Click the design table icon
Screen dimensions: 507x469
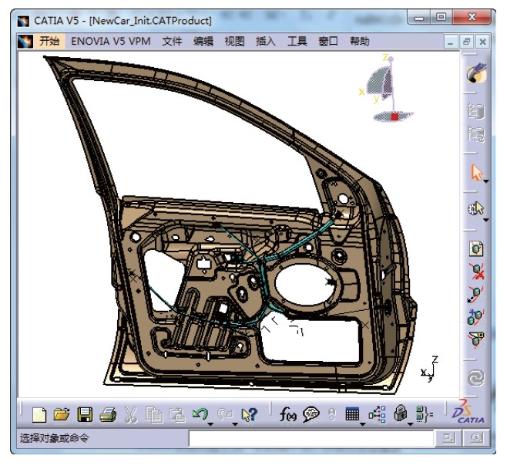[x=352, y=415]
